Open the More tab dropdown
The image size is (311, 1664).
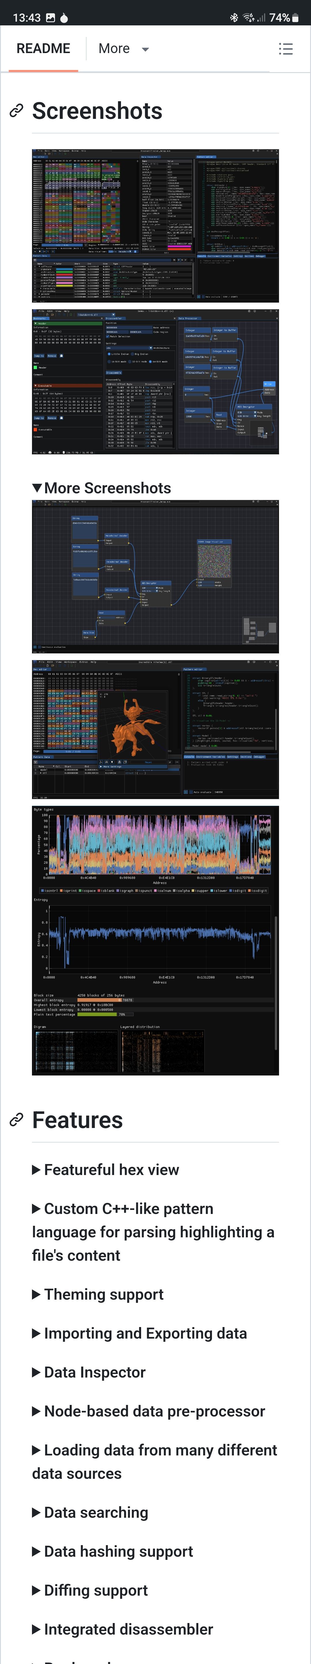(123, 49)
